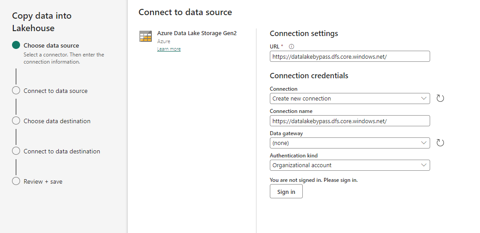Click the Connect to data destination step circle
480x233 pixels.
(x=16, y=151)
